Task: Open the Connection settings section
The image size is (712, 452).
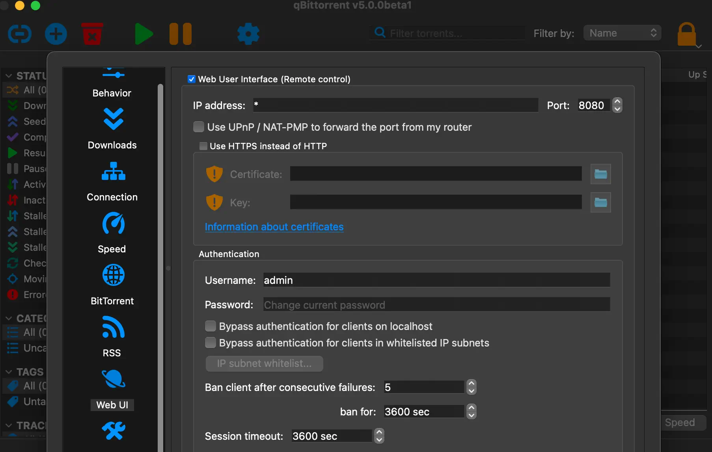Action: click(x=112, y=182)
